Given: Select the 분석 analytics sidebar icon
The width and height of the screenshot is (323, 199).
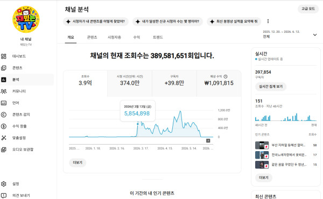Looking at the screenshot, I should click(x=4, y=80).
